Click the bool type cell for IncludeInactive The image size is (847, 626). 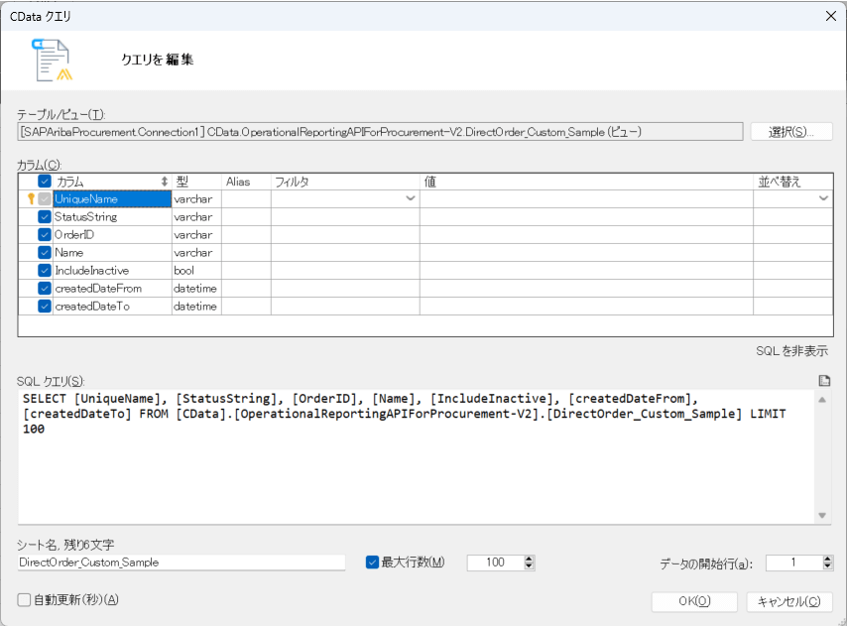196,270
